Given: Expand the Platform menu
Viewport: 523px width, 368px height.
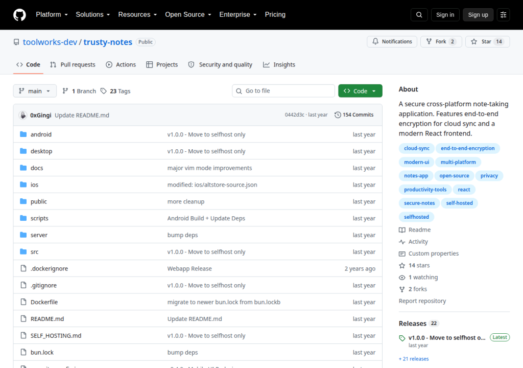Looking at the screenshot, I should [x=52, y=15].
